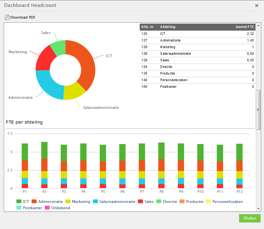Hide the Salarisadministratie series in legend
The image size is (264, 229).
pyautogui.click(x=114, y=201)
